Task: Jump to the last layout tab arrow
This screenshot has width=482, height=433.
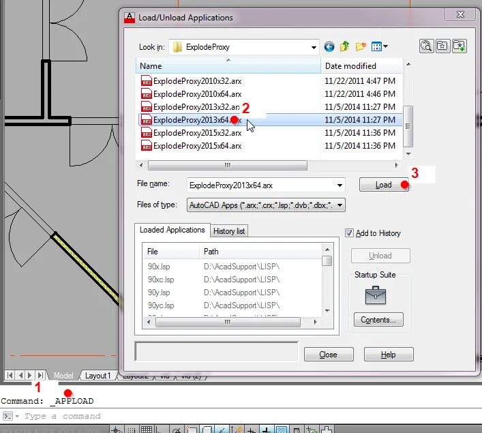Action: [x=40, y=375]
